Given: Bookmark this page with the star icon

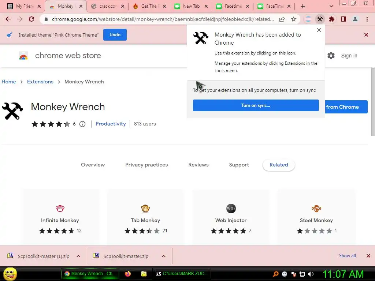Looking at the screenshot, I should tap(294, 19).
